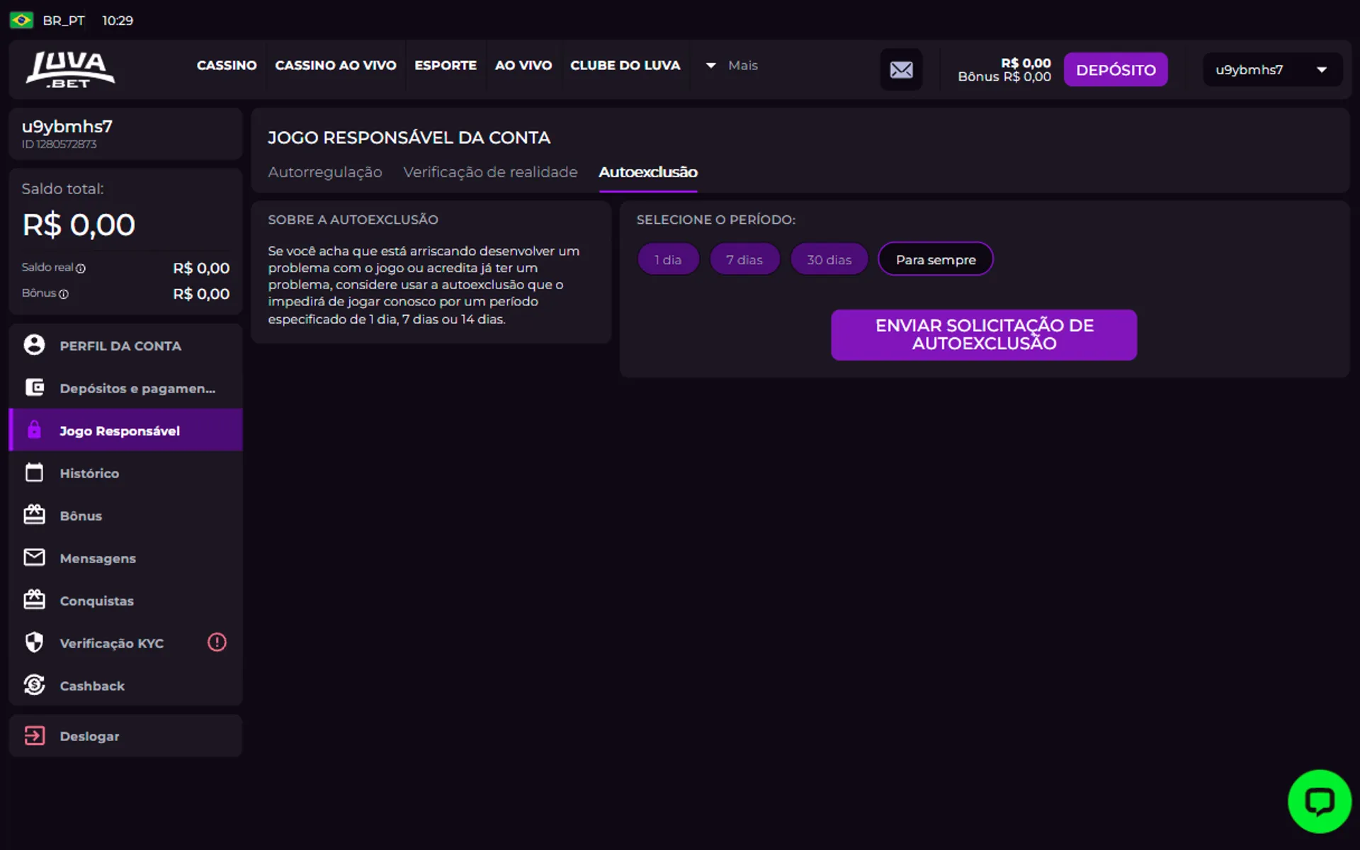
Task: Open the u9ybmhs7 account dropdown
Action: pos(1271,69)
